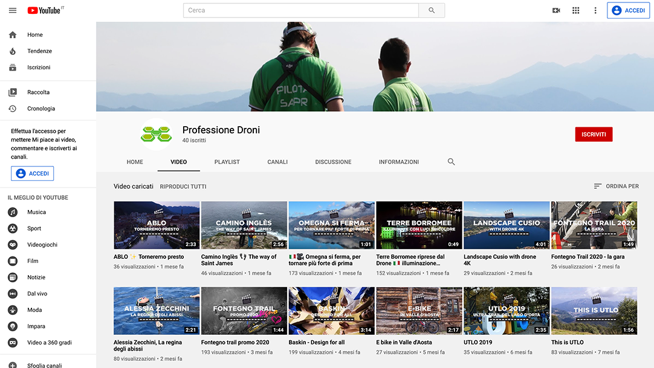The width and height of the screenshot is (654, 368).
Task: Open the Fontegno Trail 2020 la gara thumbnail
Action: click(594, 225)
